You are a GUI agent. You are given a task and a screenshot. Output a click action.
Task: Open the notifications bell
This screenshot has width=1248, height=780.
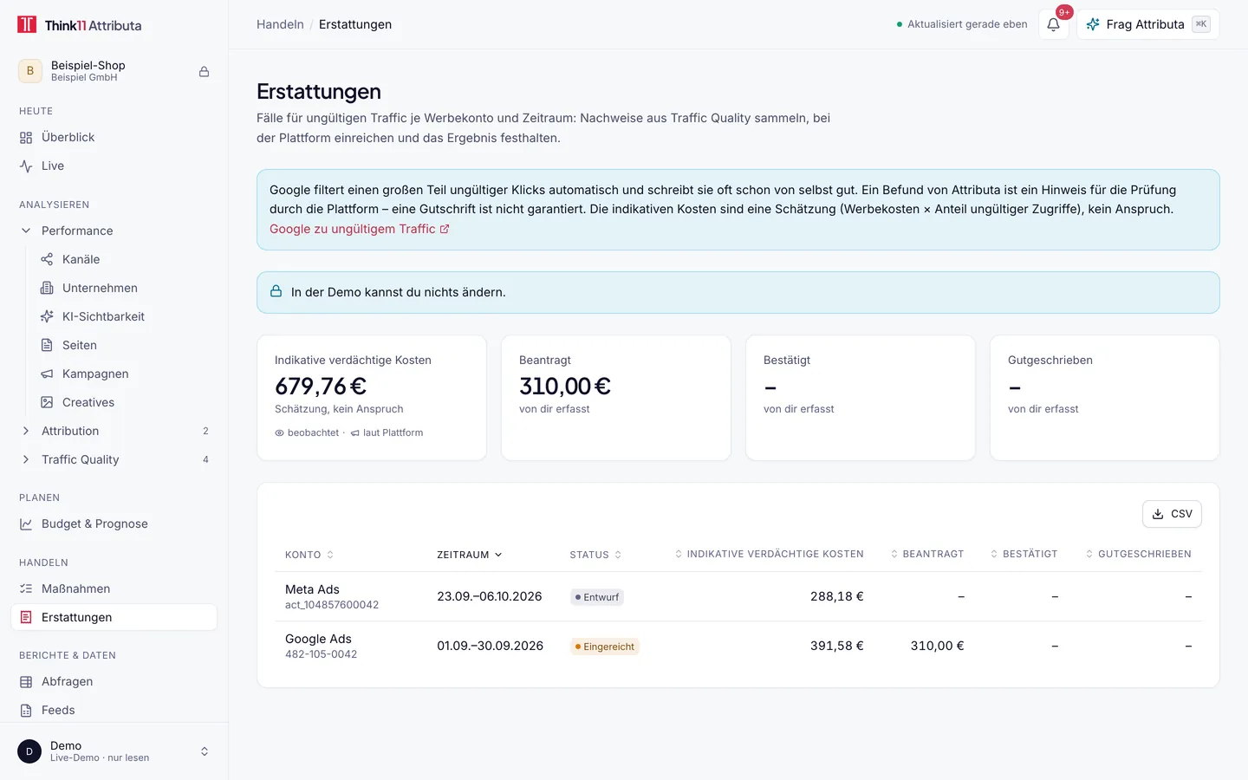click(1053, 24)
